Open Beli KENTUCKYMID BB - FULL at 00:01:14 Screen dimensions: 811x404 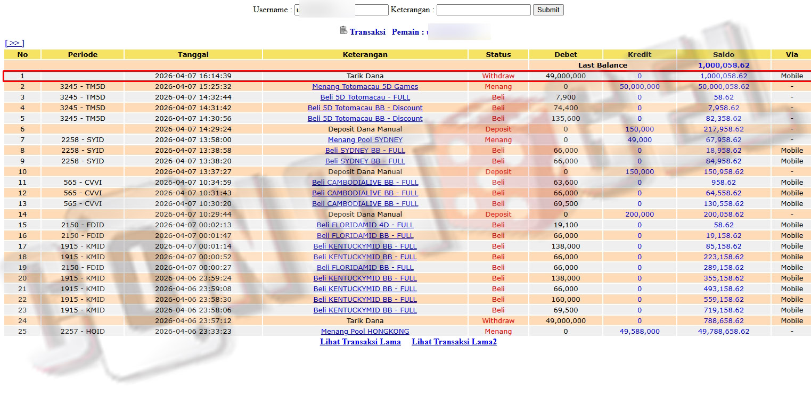[365, 246]
